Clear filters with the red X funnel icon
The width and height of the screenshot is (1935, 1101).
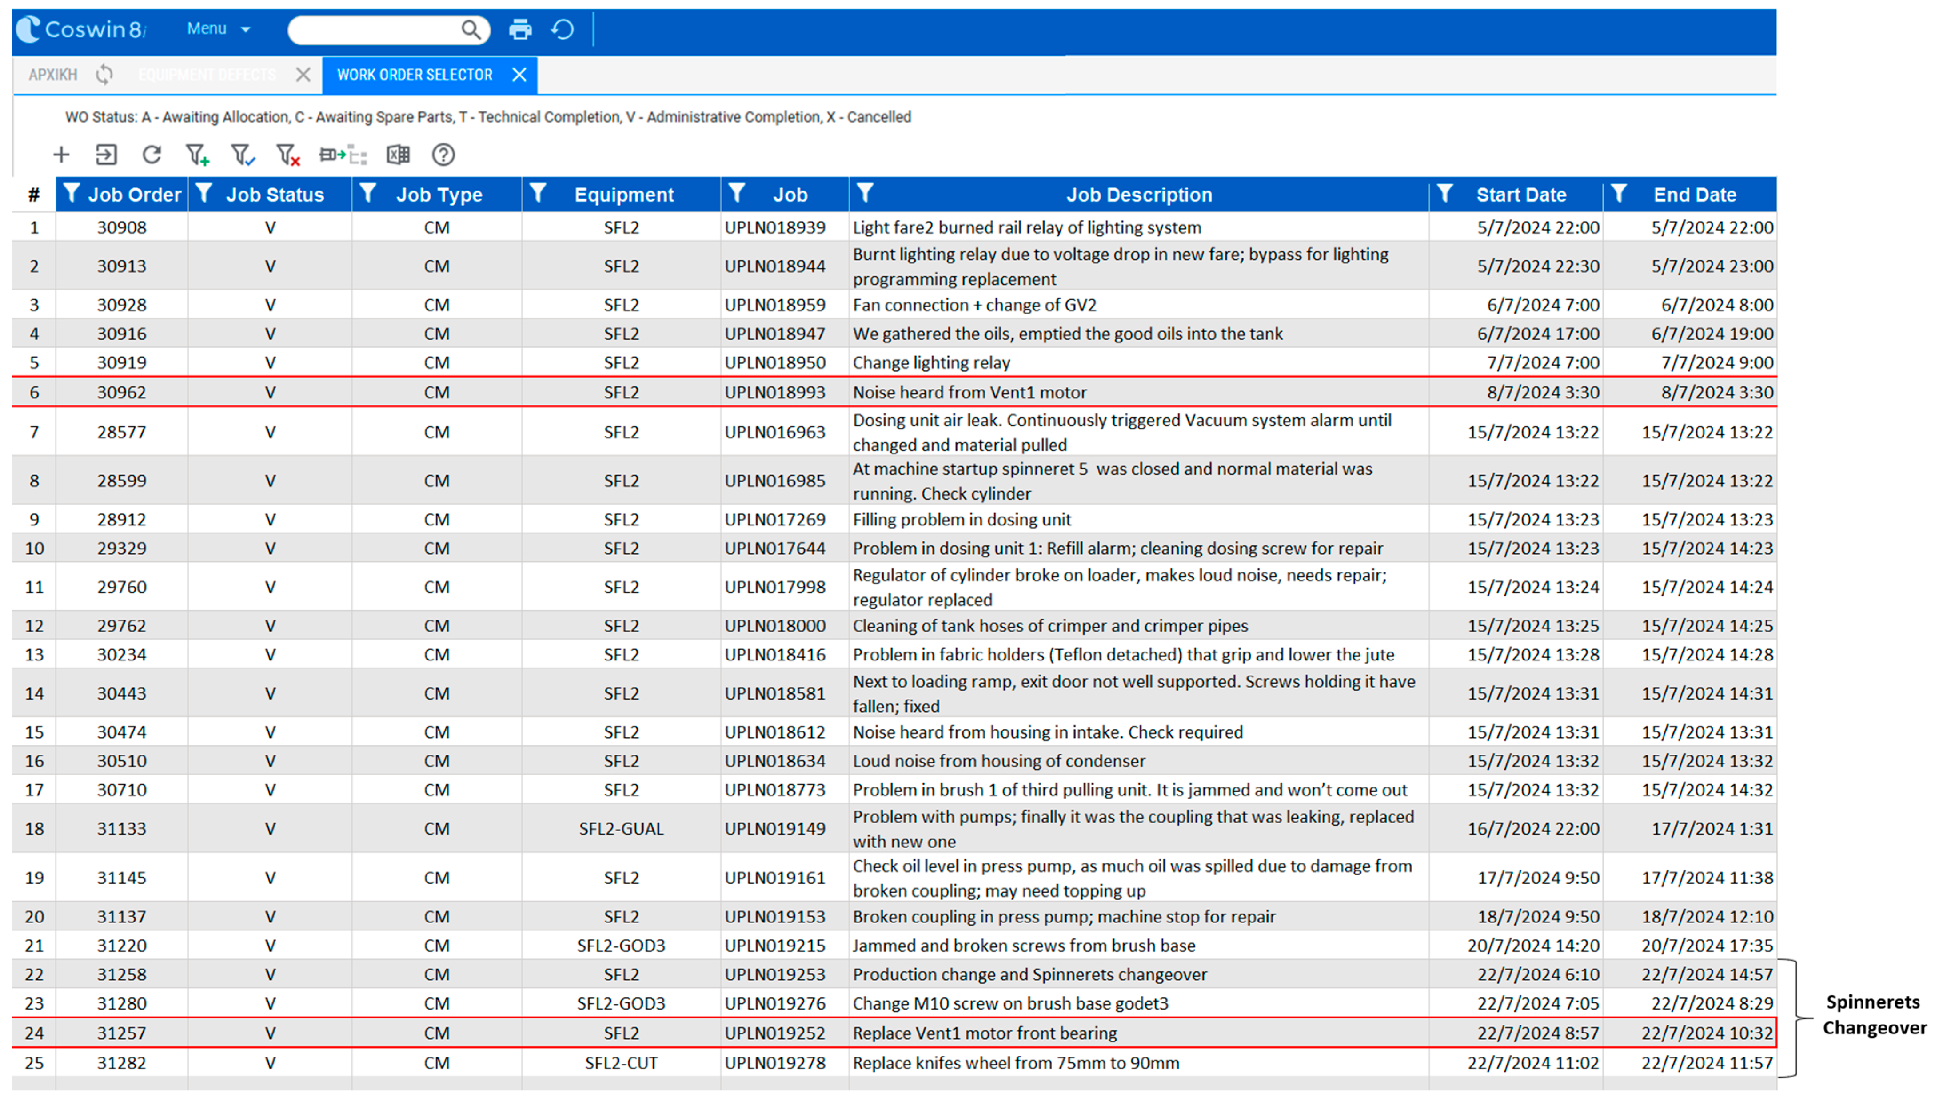click(x=287, y=155)
